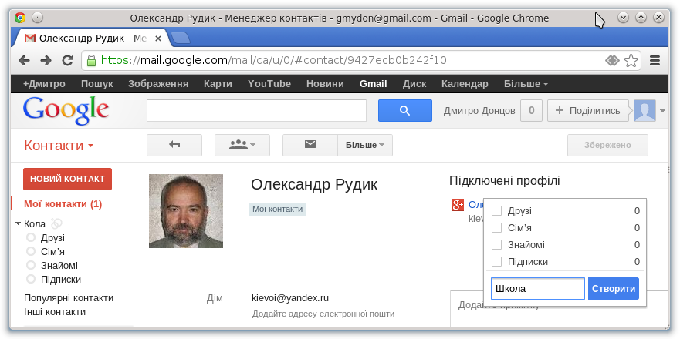Go forward with the browser forward arrow
Screen dimensions: 680x339
[46, 60]
